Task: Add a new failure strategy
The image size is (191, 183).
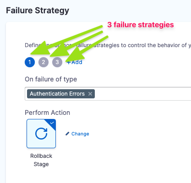Action: pyautogui.click(x=75, y=62)
